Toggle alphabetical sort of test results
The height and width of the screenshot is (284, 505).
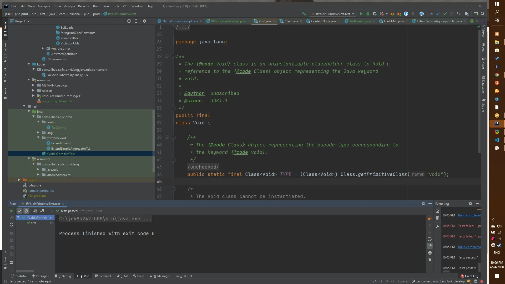(x=35, y=211)
